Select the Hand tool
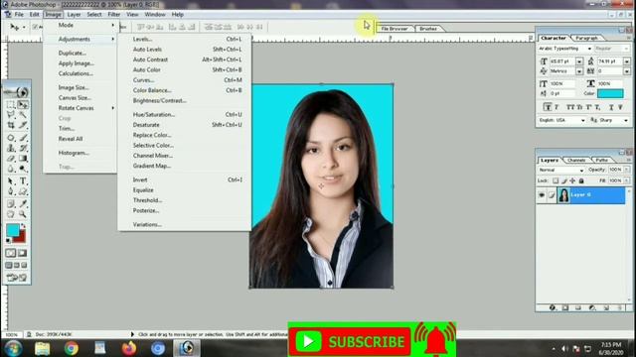 point(11,214)
